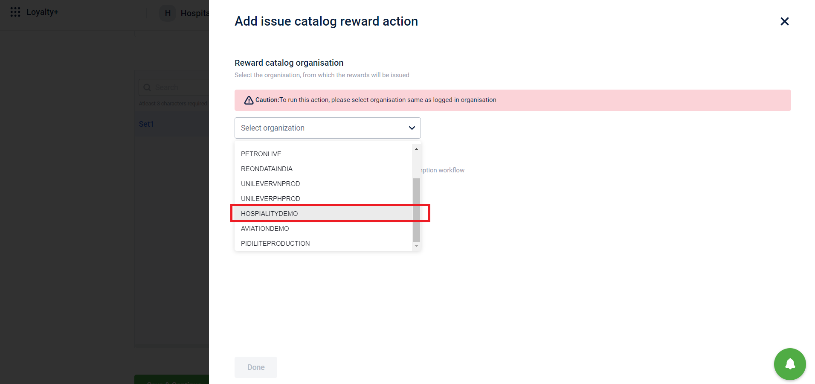The image size is (815, 384).
Task: Click the chevron on the Select organization field
Action: [x=411, y=128]
